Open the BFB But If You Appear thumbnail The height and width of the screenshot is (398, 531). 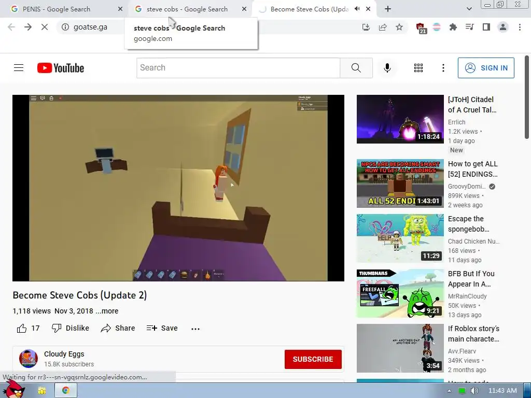(x=400, y=293)
